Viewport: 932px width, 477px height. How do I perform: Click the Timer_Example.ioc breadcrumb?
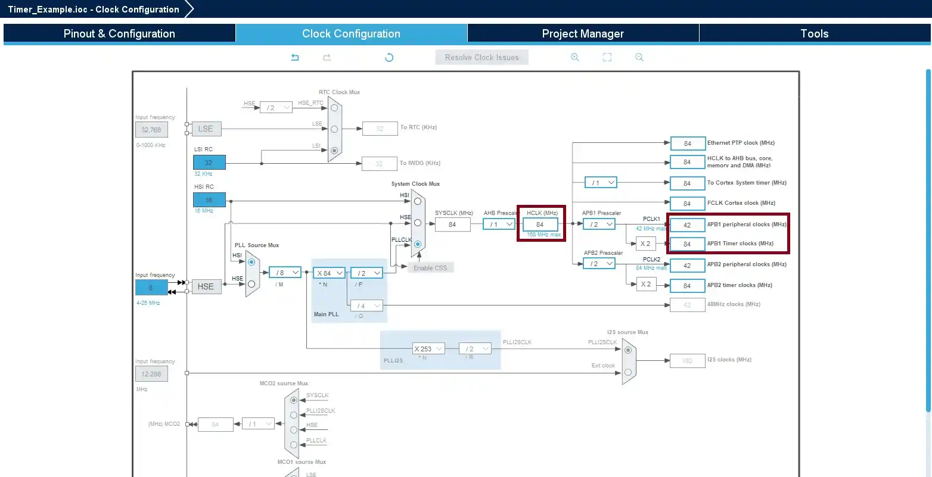94,9
